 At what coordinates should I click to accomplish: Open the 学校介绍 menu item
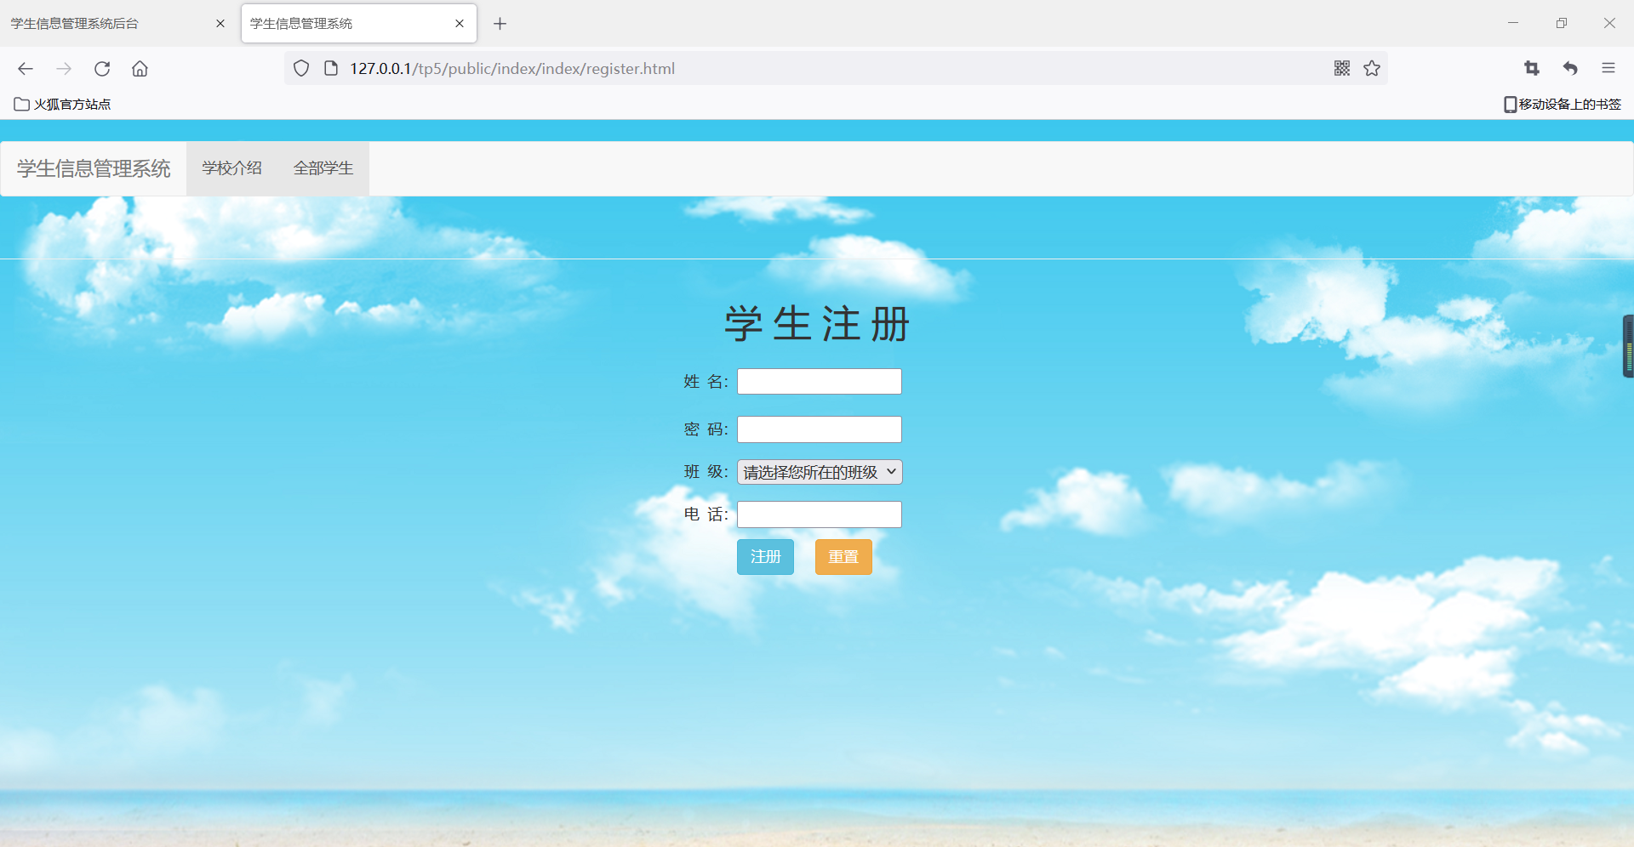tap(231, 168)
